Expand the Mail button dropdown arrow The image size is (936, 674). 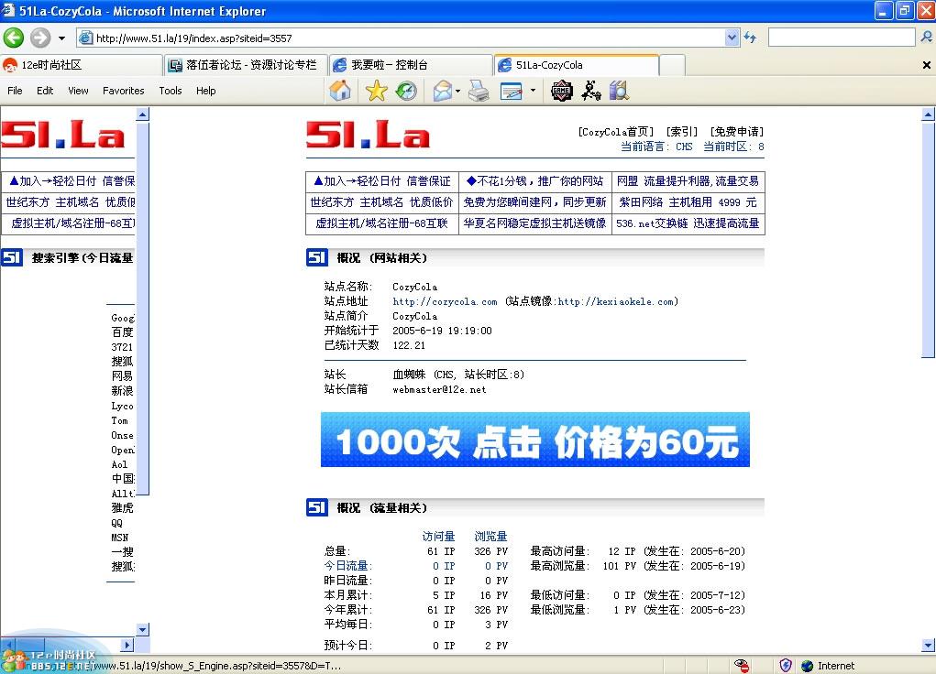[457, 91]
